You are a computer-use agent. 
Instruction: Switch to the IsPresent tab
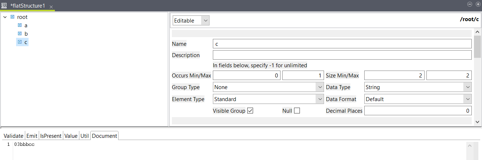[51, 136]
